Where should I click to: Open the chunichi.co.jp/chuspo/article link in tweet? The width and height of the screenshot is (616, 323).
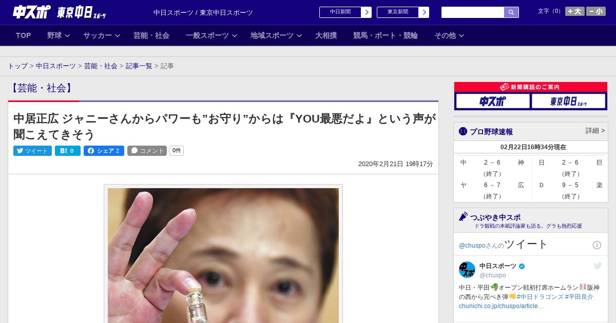coord(502,306)
